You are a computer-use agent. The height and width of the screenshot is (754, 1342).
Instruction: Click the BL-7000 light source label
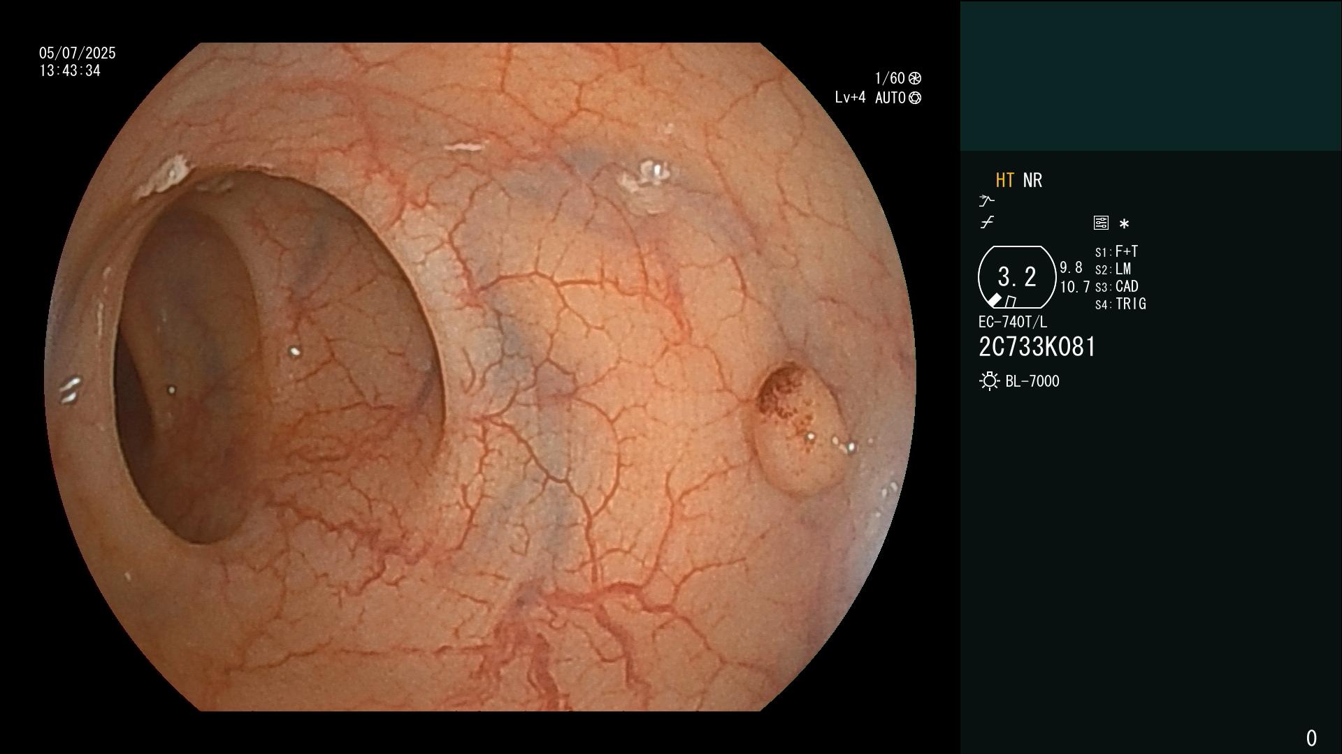pyautogui.click(x=1032, y=381)
